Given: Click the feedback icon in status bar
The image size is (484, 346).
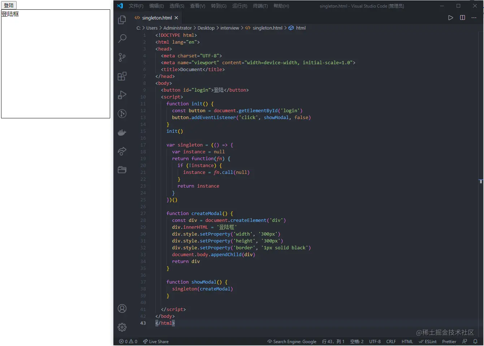Looking at the screenshot, I should tap(464, 341).
